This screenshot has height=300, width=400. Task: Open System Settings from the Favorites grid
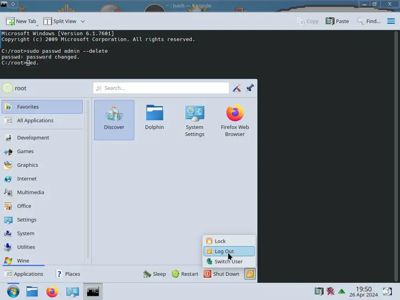point(195,120)
